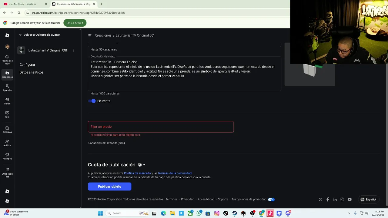This screenshot has height=218, width=388.
Task: Toggle the En venta switch
Action: (x=92, y=101)
